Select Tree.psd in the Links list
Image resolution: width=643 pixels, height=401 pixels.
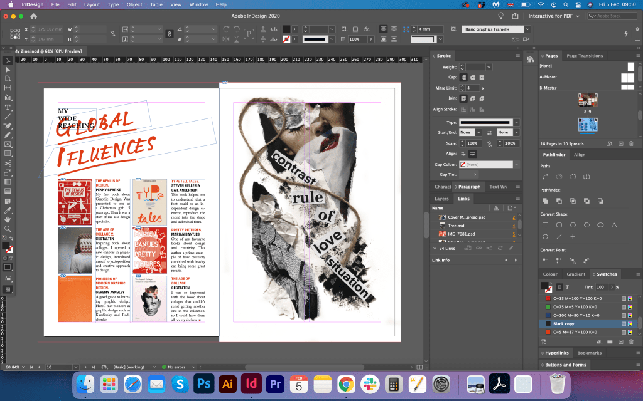click(457, 225)
